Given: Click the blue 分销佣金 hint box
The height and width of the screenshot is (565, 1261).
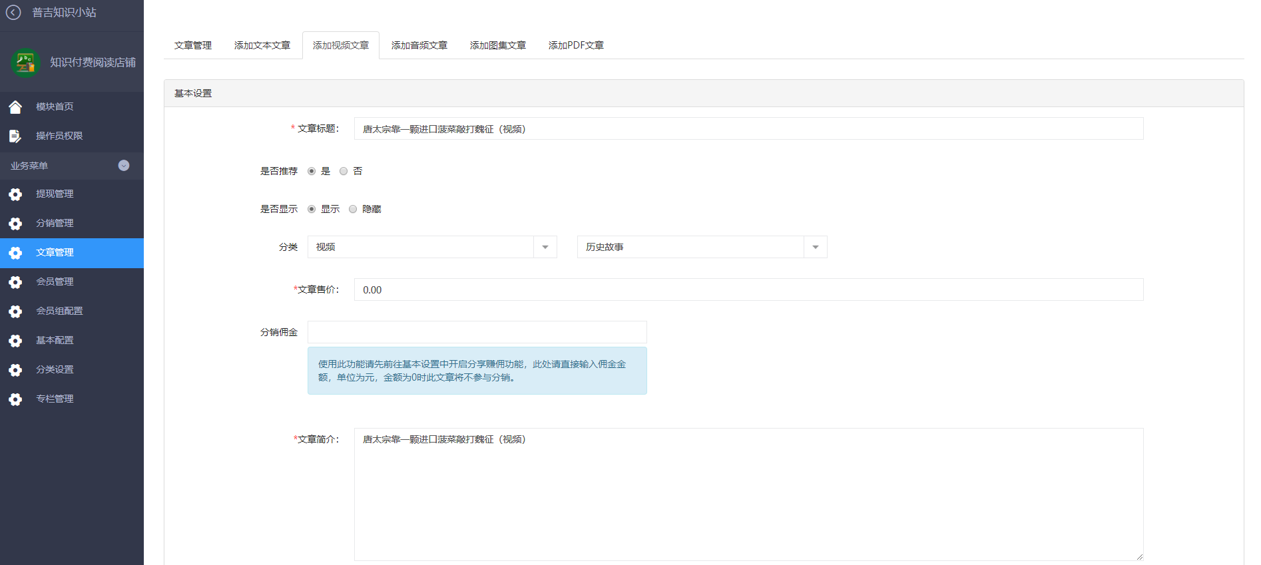Looking at the screenshot, I should [477, 371].
